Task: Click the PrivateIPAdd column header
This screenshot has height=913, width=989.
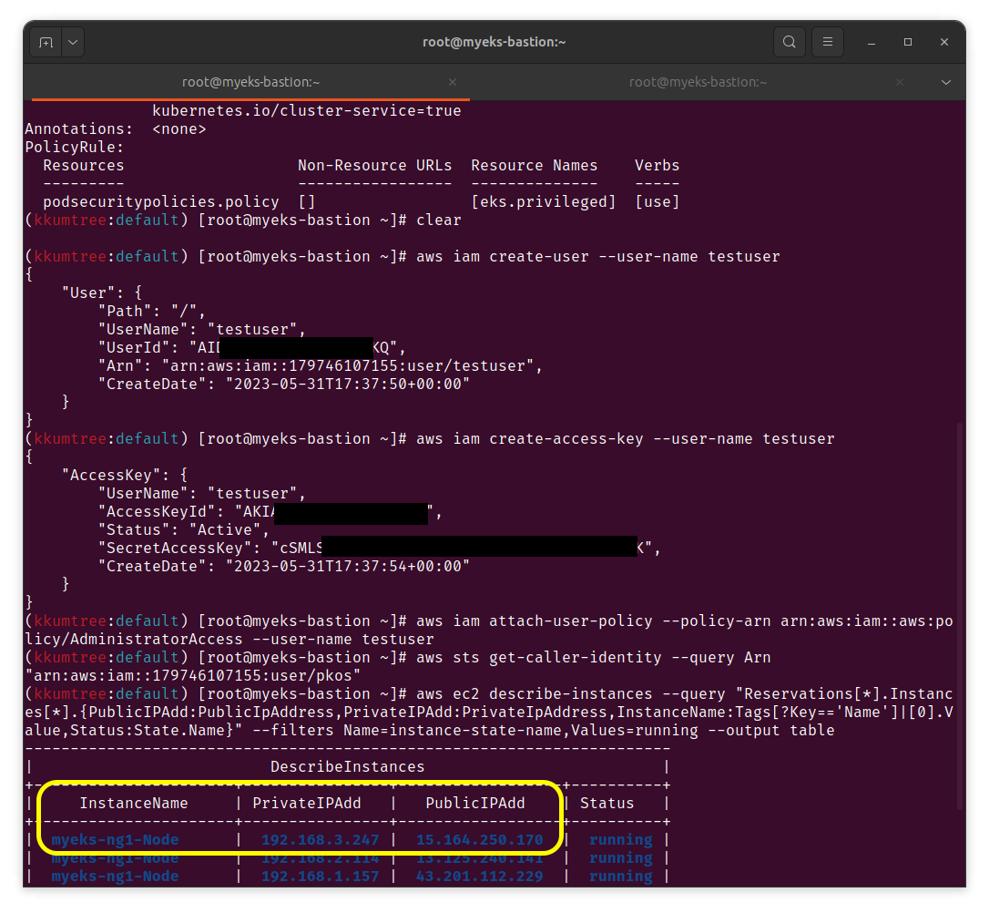Action: pos(307,804)
